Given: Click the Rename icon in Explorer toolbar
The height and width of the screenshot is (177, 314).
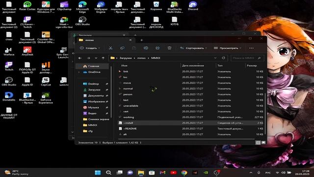Looking at the screenshot, I should [146, 48].
